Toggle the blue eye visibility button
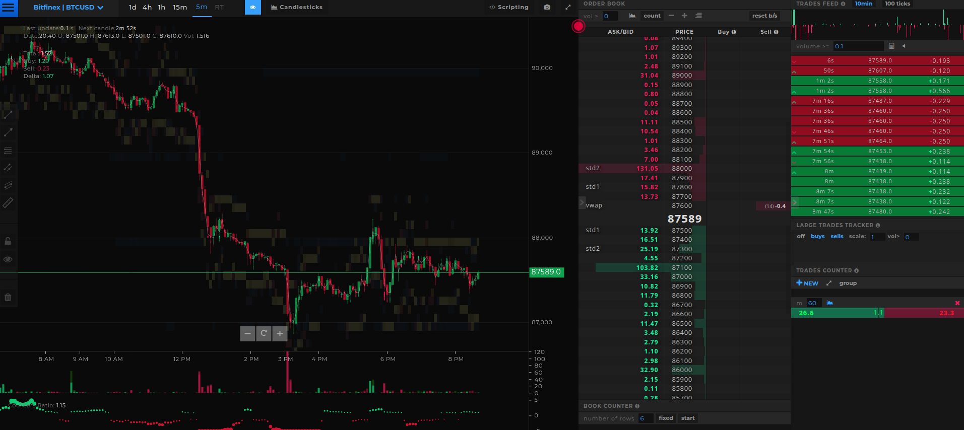This screenshot has height=430, width=964. pyautogui.click(x=253, y=7)
